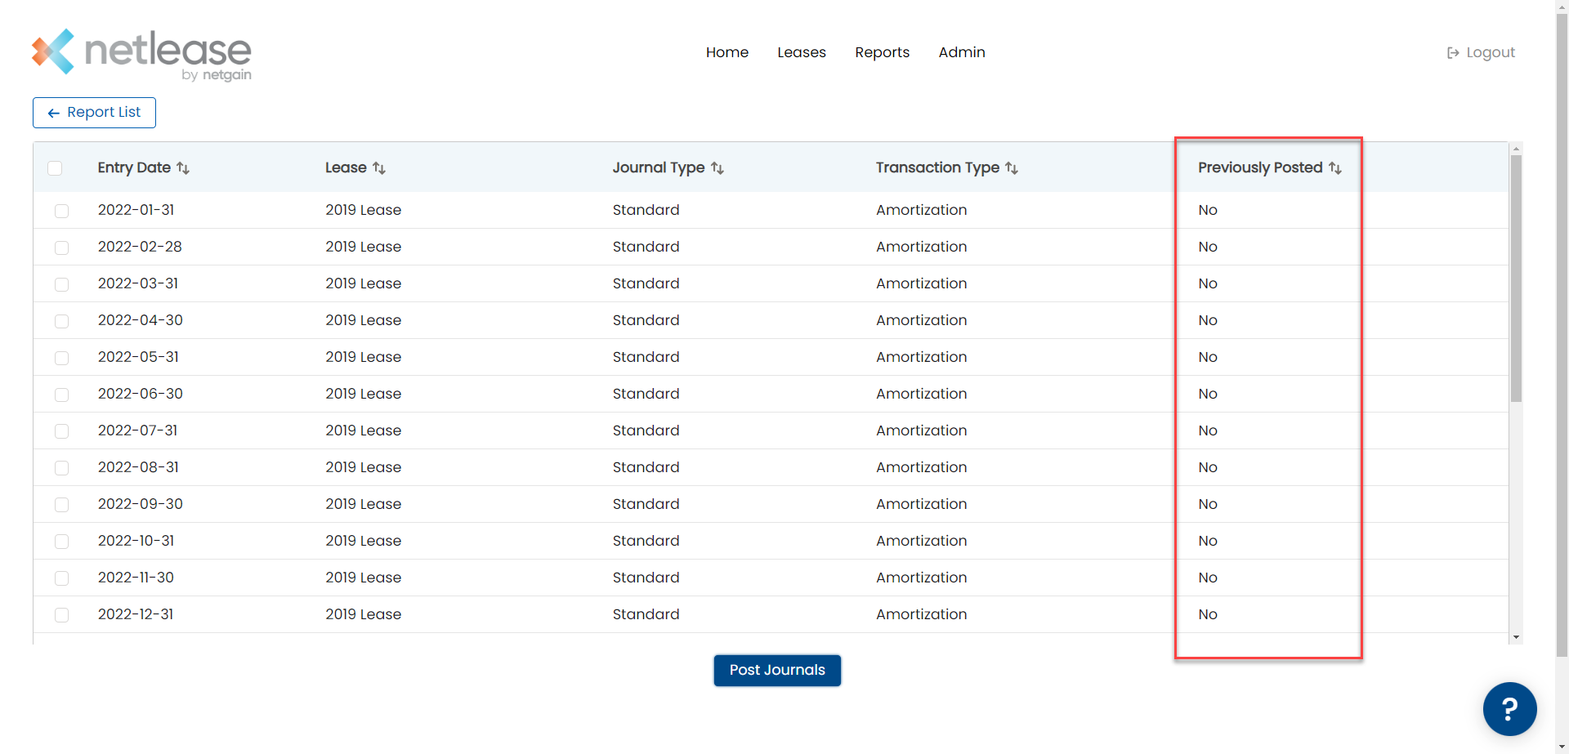Click the Logout arrow icon
The width and height of the screenshot is (1569, 754).
pos(1453,53)
